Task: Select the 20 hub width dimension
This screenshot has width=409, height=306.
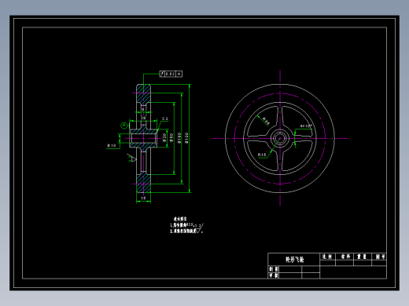Action: (143, 118)
